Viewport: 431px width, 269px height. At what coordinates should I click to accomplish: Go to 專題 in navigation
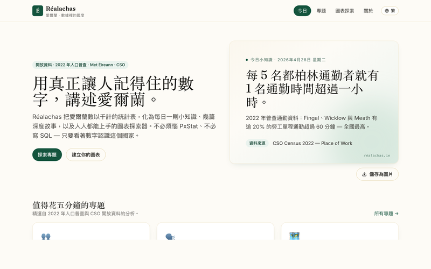tap(321, 11)
